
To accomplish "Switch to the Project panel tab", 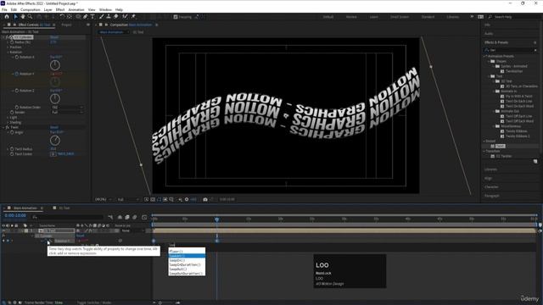I will 66,25.
